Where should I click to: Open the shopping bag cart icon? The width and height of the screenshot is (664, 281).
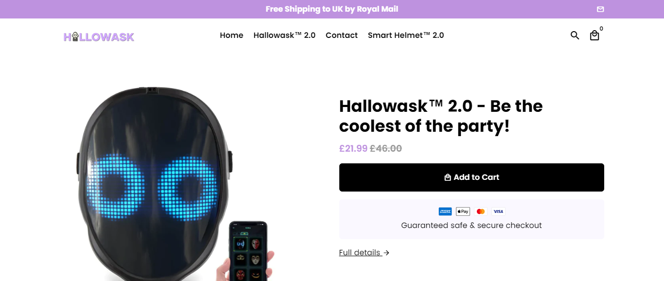tap(594, 35)
